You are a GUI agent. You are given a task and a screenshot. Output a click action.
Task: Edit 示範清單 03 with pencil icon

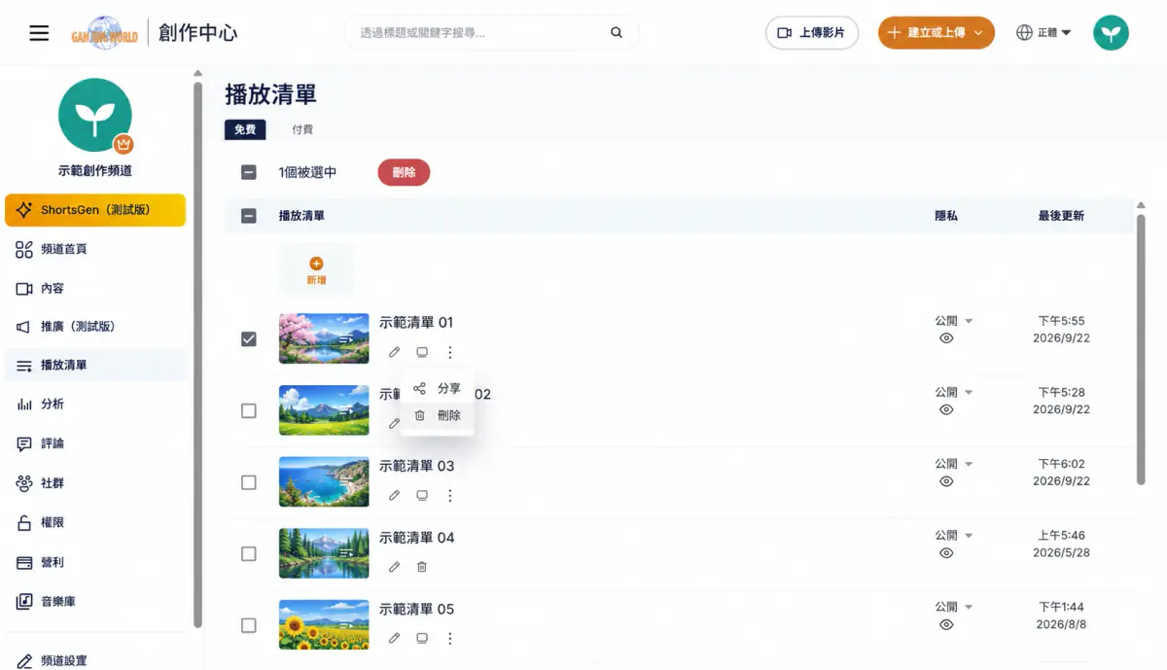point(395,495)
